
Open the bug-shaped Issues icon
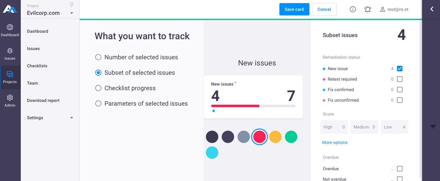(x=10, y=51)
